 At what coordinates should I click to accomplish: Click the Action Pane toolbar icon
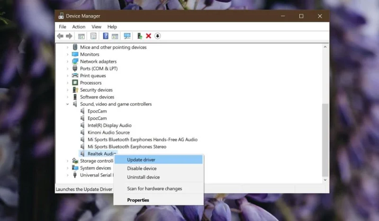click(x=115, y=36)
